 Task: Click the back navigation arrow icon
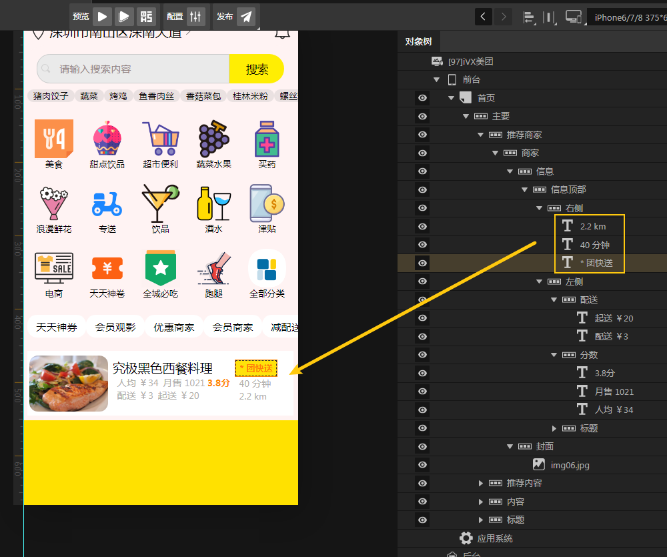click(x=483, y=16)
